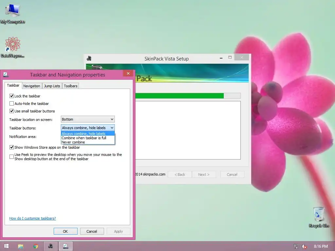
Task: Open the Windows Start button
Action: [7, 246]
